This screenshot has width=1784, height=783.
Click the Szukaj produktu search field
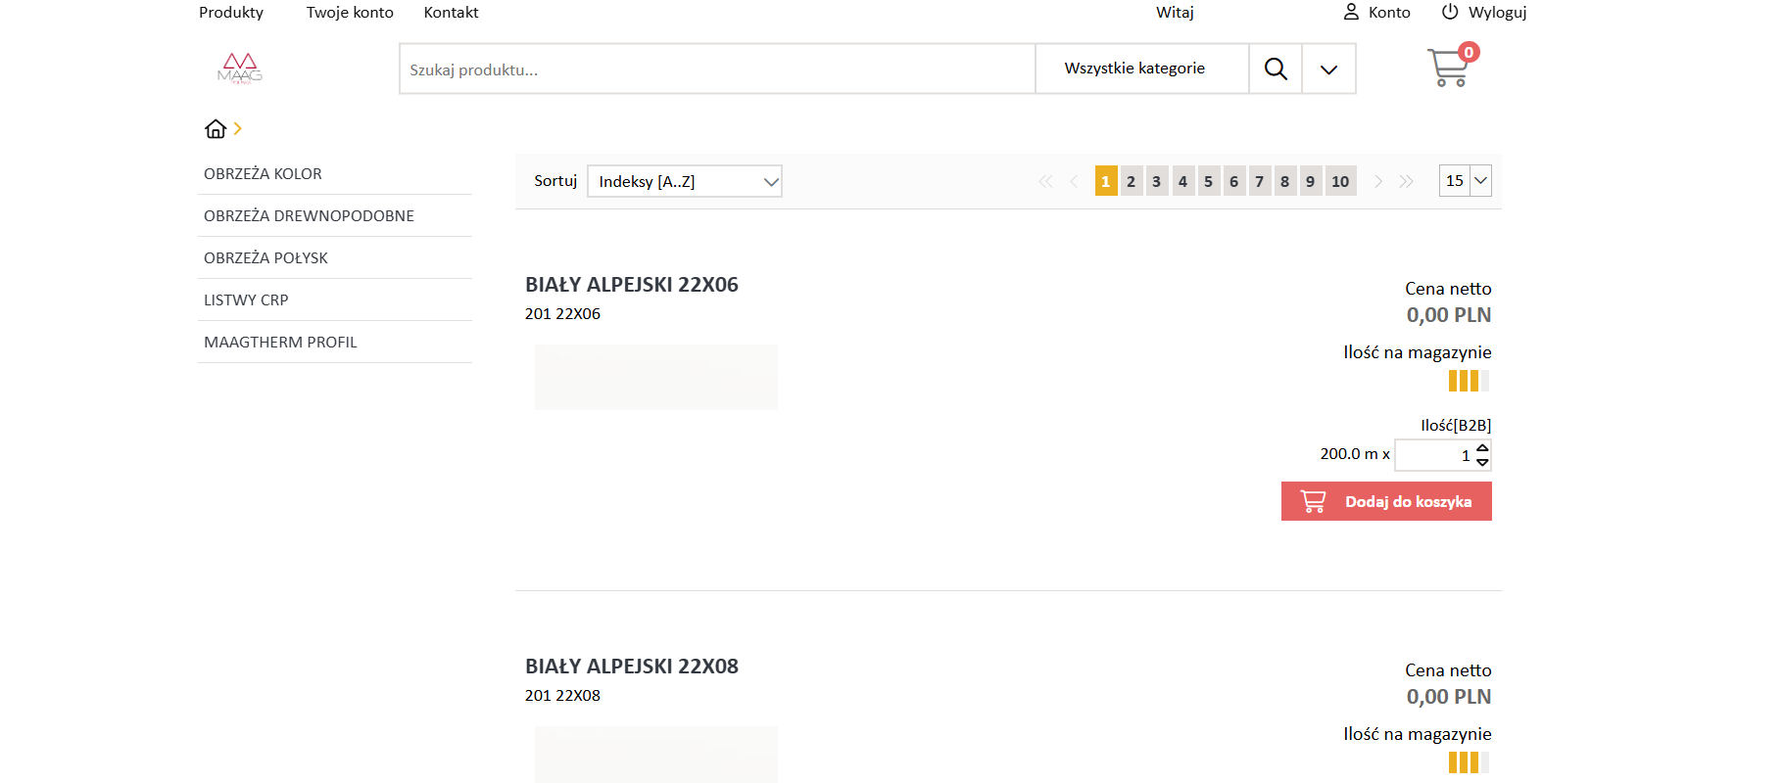(715, 69)
